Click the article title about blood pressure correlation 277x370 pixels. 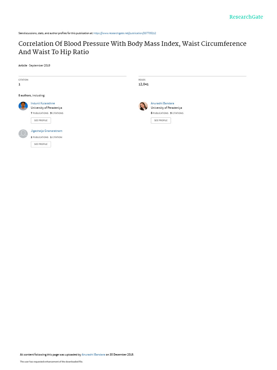132,48
